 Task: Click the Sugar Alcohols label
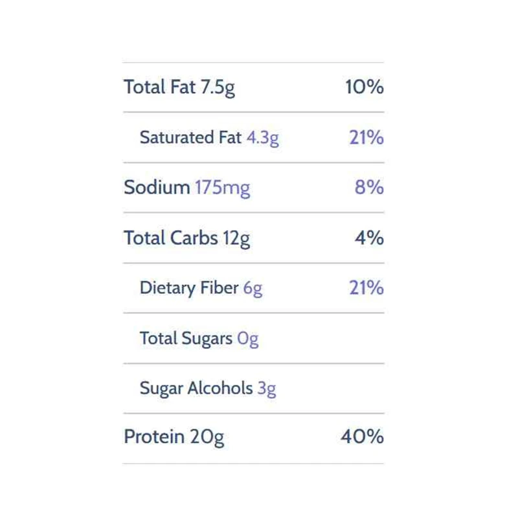point(196,388)
